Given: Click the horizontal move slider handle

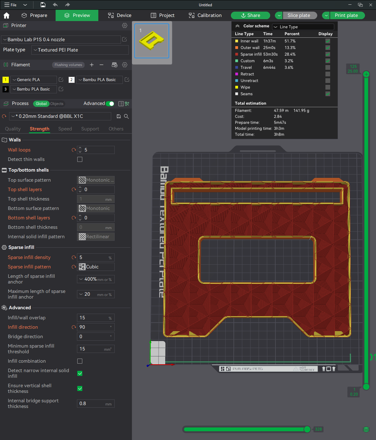Looking at the screenshot, I should [x=307, y=429].
